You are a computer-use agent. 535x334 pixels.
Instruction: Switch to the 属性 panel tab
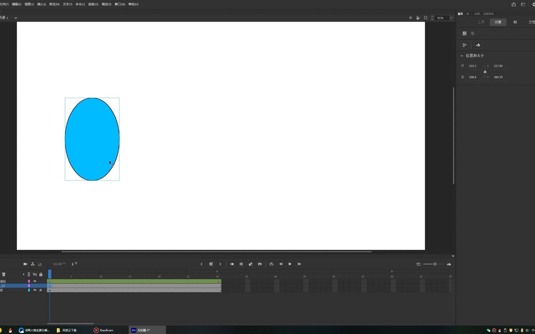[x=460, y=14]
